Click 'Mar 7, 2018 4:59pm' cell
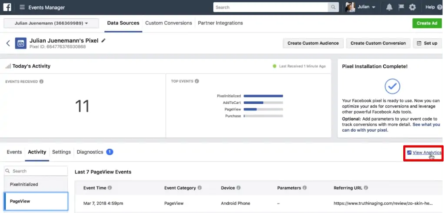The image size is (445, 213). 103,203
